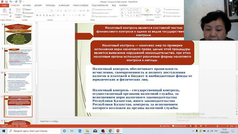This screenshot has height=134, width=238.
Task: Toggle underline formatting (Ч)
Action: (44, 15)
